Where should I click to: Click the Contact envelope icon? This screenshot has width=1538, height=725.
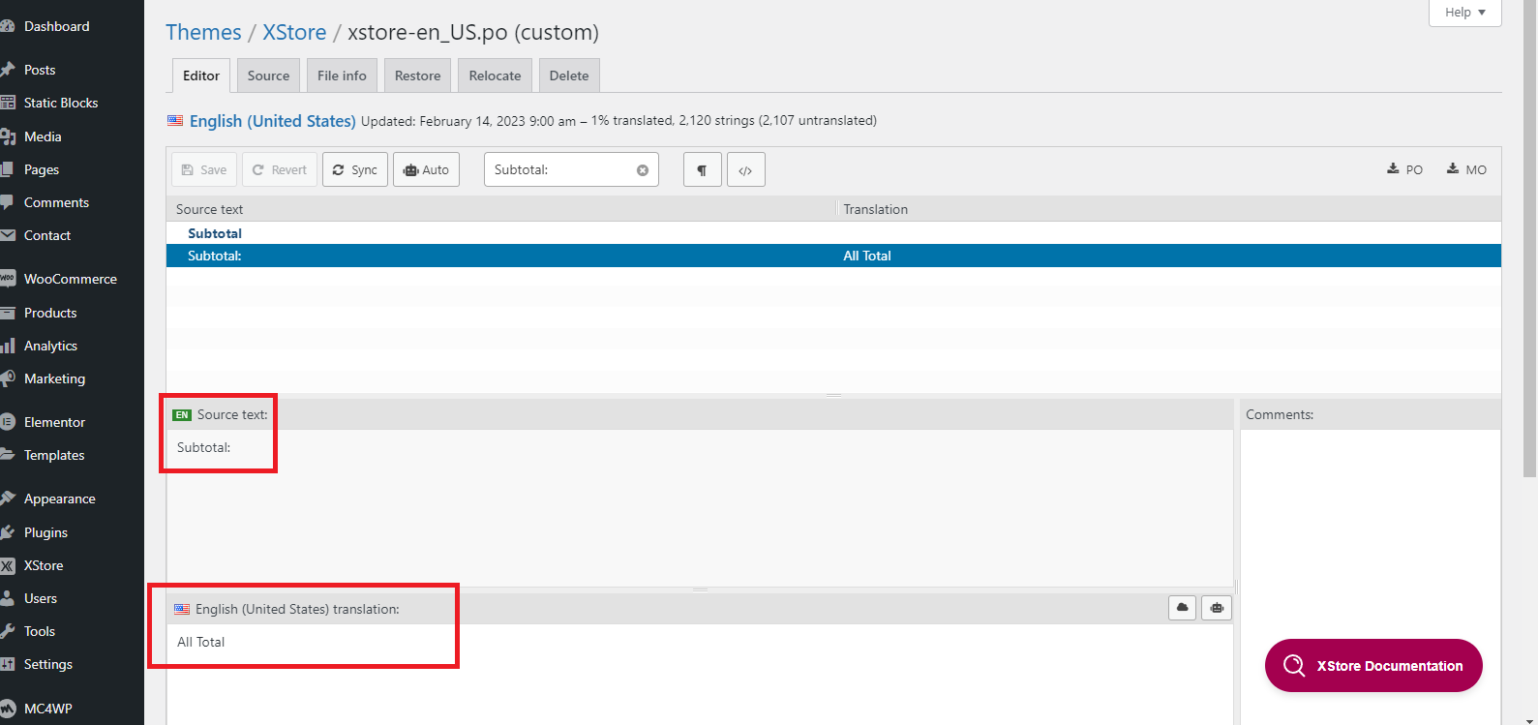click(8, 235)
